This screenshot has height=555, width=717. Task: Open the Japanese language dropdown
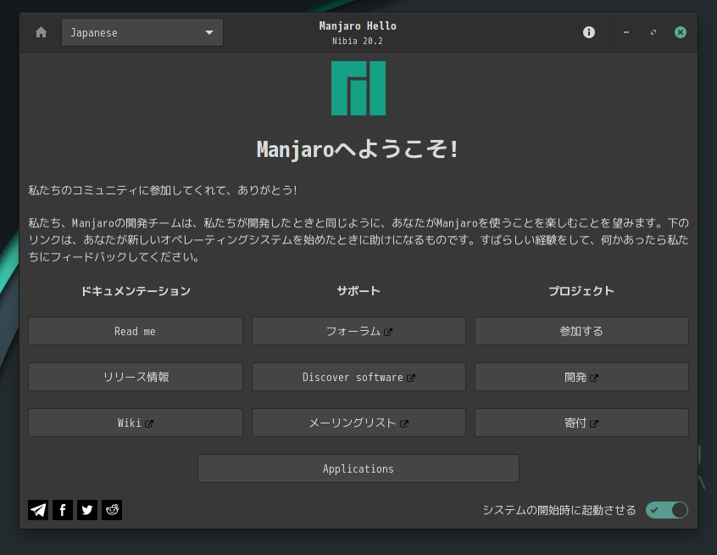coord(142,32)
